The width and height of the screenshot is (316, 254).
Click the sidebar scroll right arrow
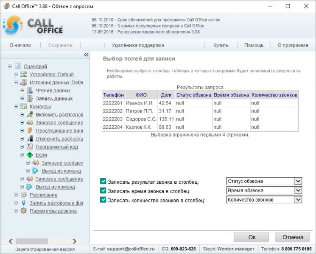click(x=75, y=241)
